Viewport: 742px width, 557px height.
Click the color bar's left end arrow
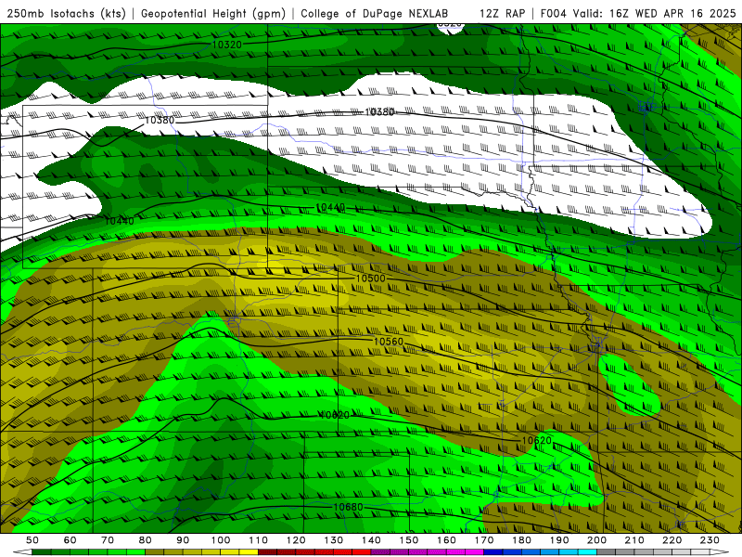[x=22, y=552]
